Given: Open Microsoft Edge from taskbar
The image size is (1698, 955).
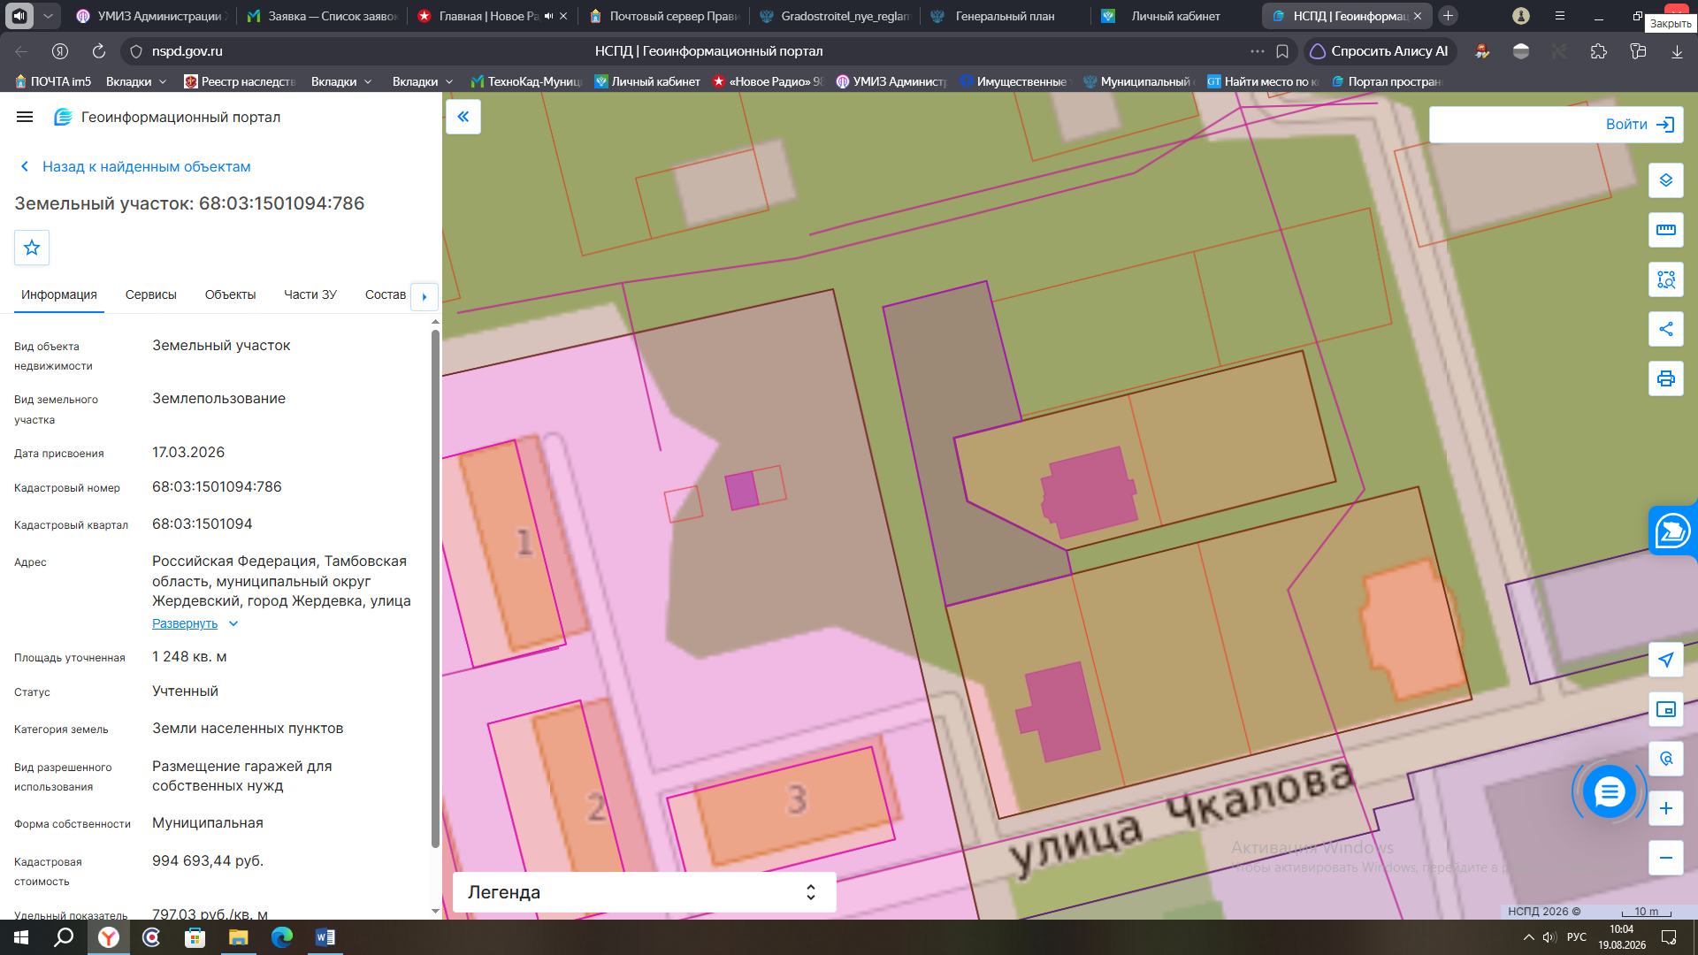Looking at the screenshot, I should tap(281, 937).
